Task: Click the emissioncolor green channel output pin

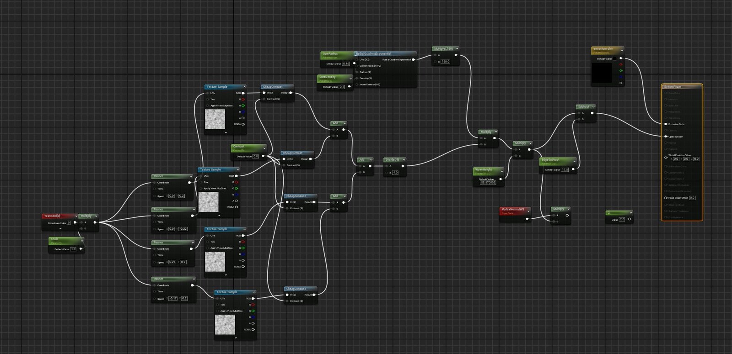Action: (x=621, y=71)
